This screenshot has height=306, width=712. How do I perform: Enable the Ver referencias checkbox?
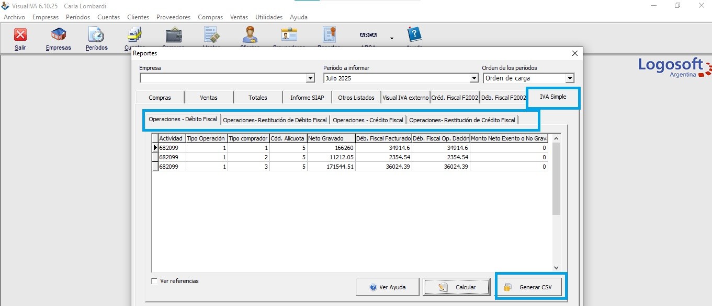(154, 281)
